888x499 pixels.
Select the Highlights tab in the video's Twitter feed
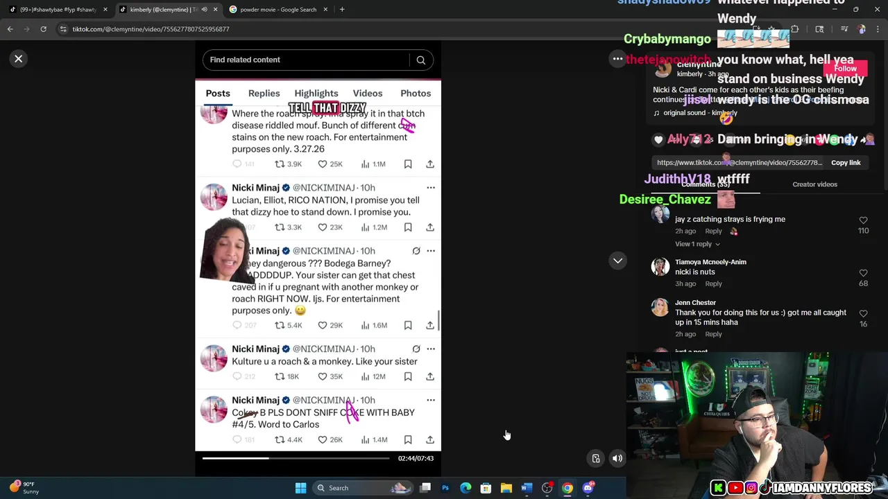(x=316, y=94)
